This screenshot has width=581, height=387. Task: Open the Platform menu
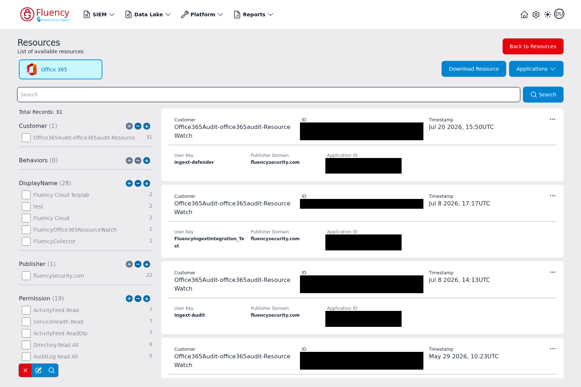pyautogui.click(x=202, y=14)
